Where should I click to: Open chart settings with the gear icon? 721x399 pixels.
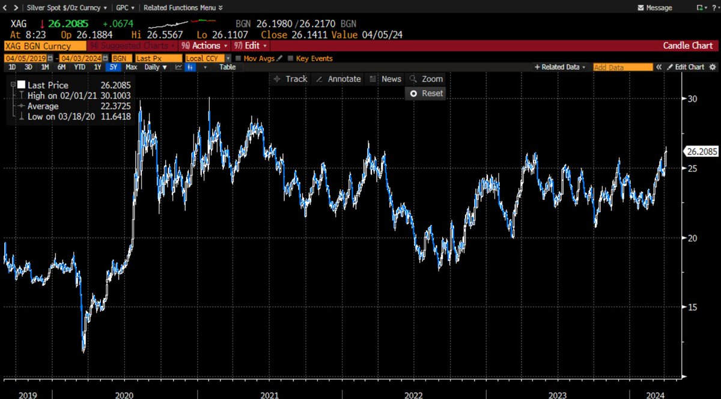tap(713, 67)
